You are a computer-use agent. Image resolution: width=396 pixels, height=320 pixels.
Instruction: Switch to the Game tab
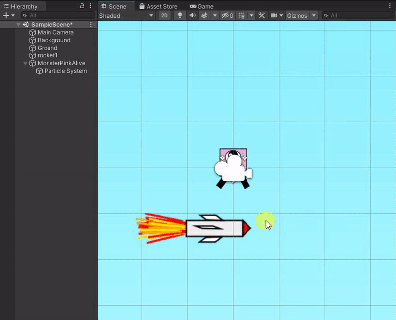point(202,6)
